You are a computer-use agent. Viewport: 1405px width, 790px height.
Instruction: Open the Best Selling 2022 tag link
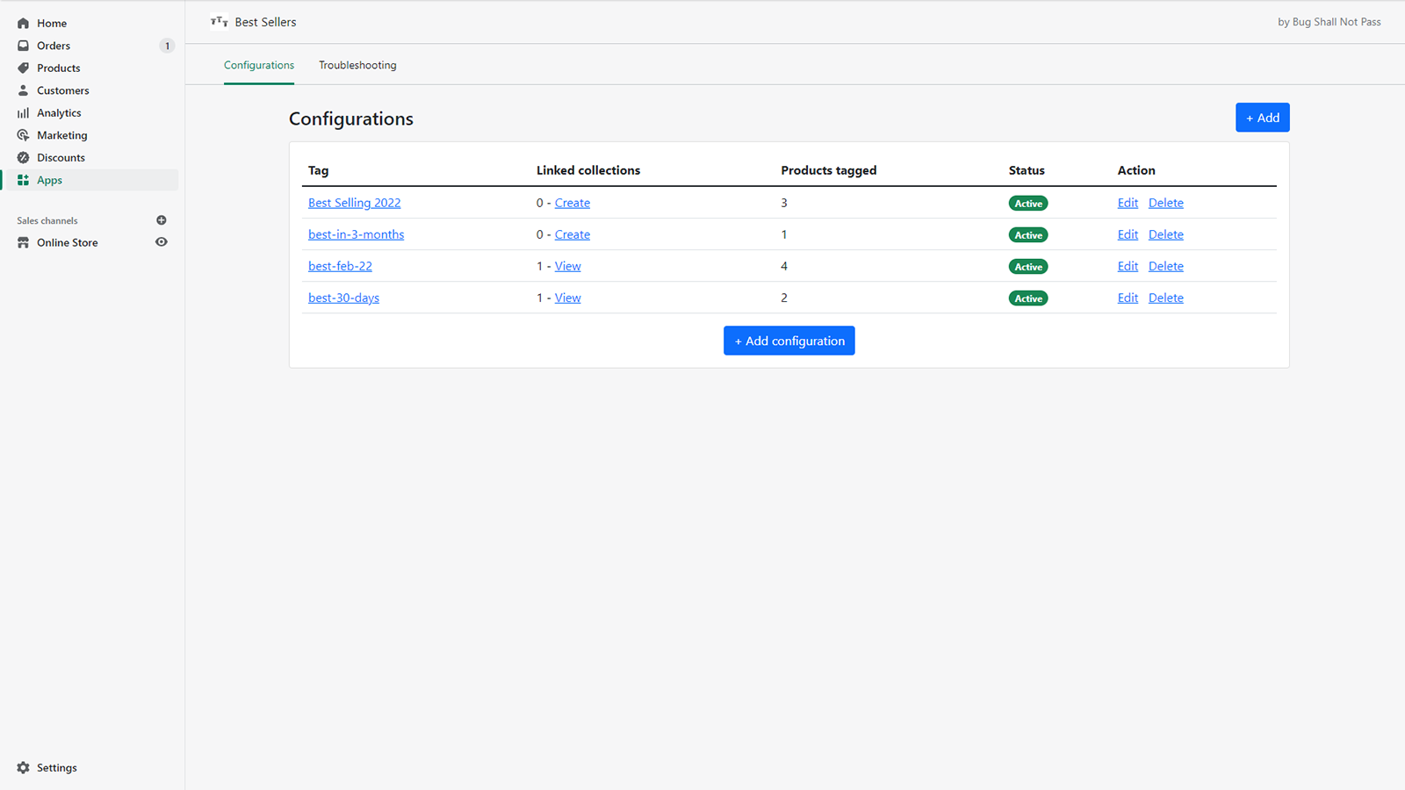[354, 203]
